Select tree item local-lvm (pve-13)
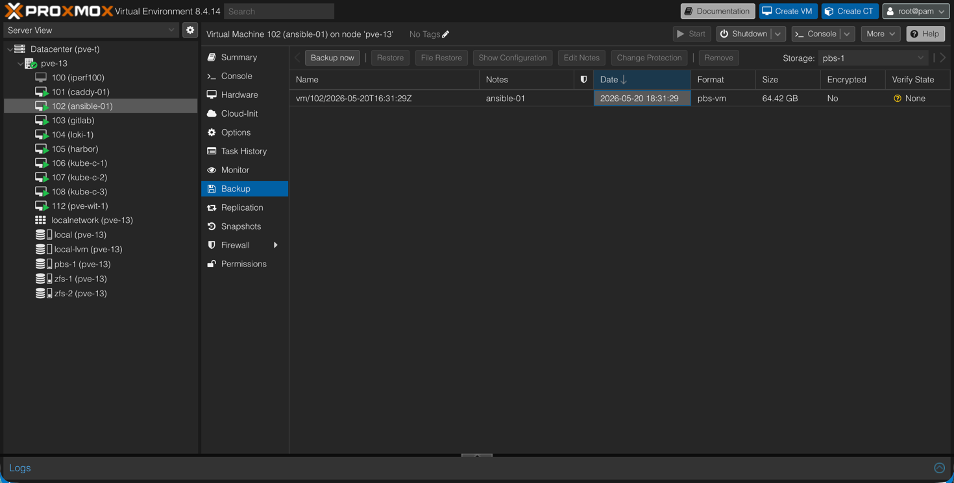 (101, 250)
